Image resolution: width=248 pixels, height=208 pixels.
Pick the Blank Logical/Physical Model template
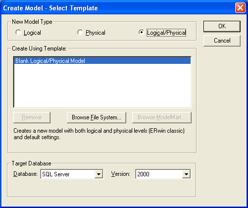click(102, 61)
